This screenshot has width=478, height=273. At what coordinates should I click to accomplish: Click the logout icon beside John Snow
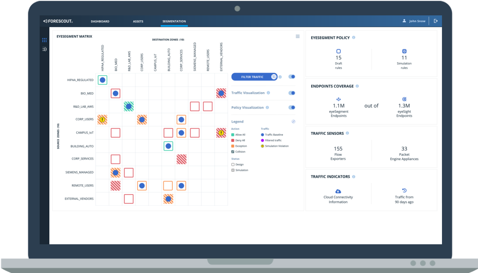point(436,21)
